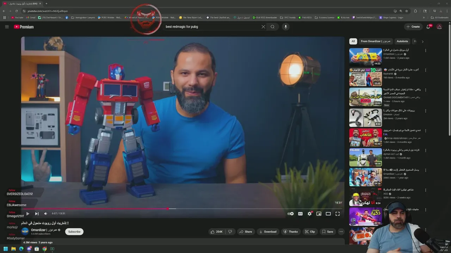Click the YouTube search input field
Screen dimensions: 451x253
(211, 27)
